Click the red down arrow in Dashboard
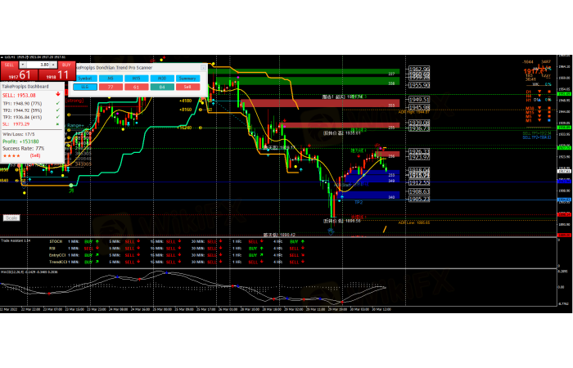Image resolution: width=573 pixels, height=368 pixels. pyautogui.click(x=56, y=95)
